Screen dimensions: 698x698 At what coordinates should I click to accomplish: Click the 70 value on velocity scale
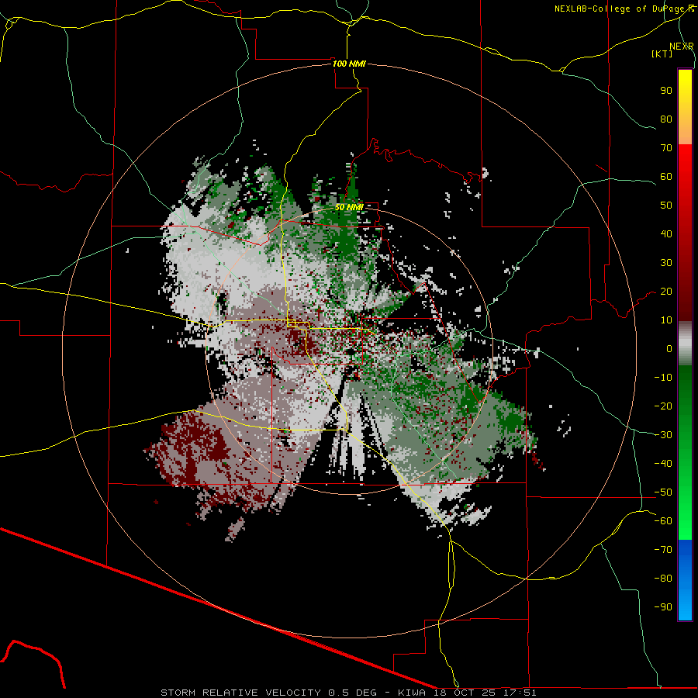(x=666, y=148)
